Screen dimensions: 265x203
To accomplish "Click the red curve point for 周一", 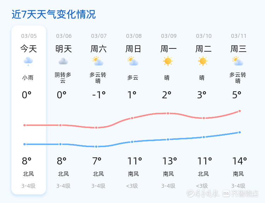I will 168,113.
